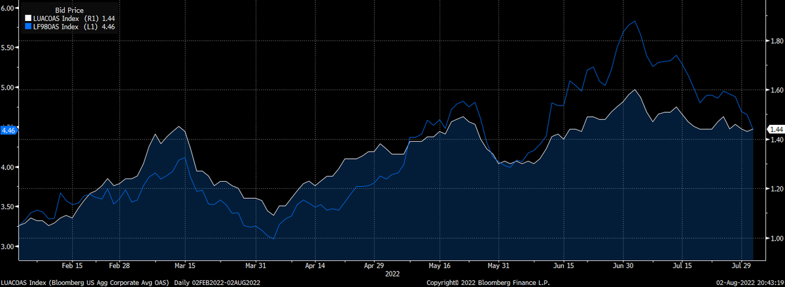The width and height of the screenshot is (785, 287).
Task: Click the Feb 28 date label
Action: pos(119,266)
